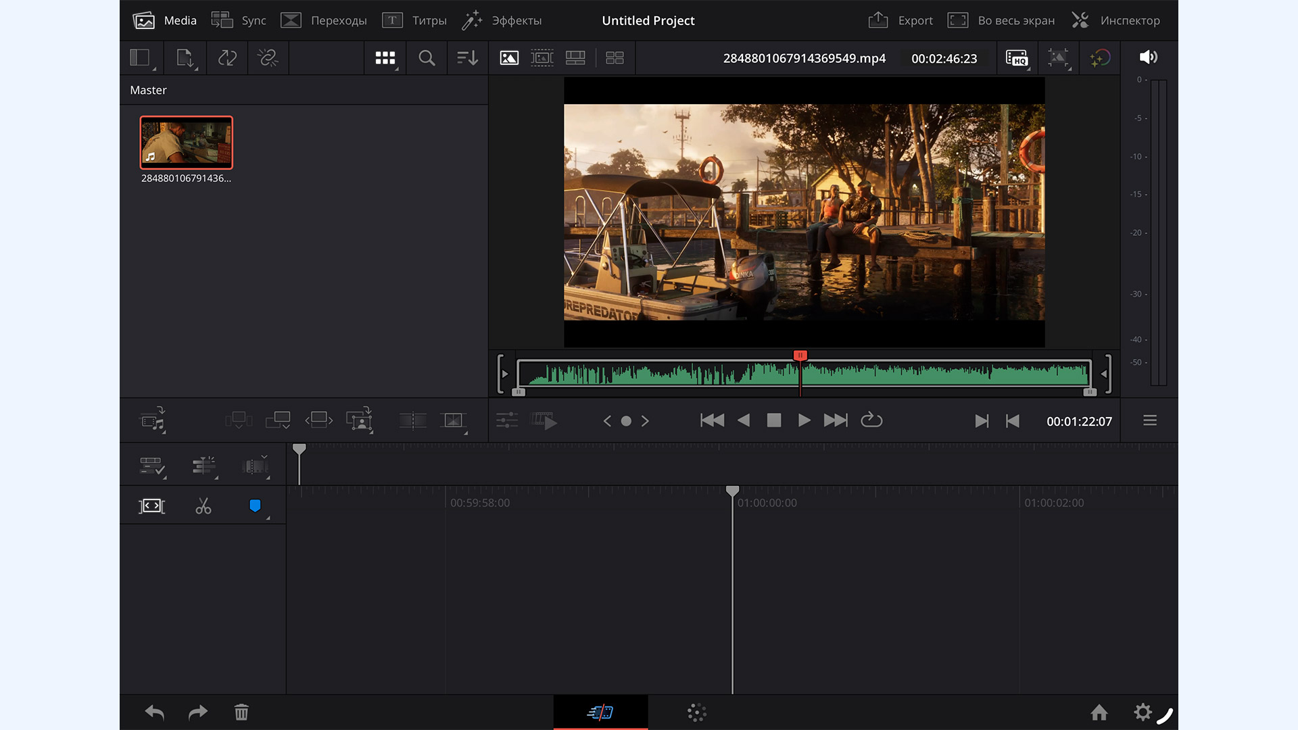
Task: Toggle timeline snapping icon
Action: pyautogui.click(x=204, y=466)
